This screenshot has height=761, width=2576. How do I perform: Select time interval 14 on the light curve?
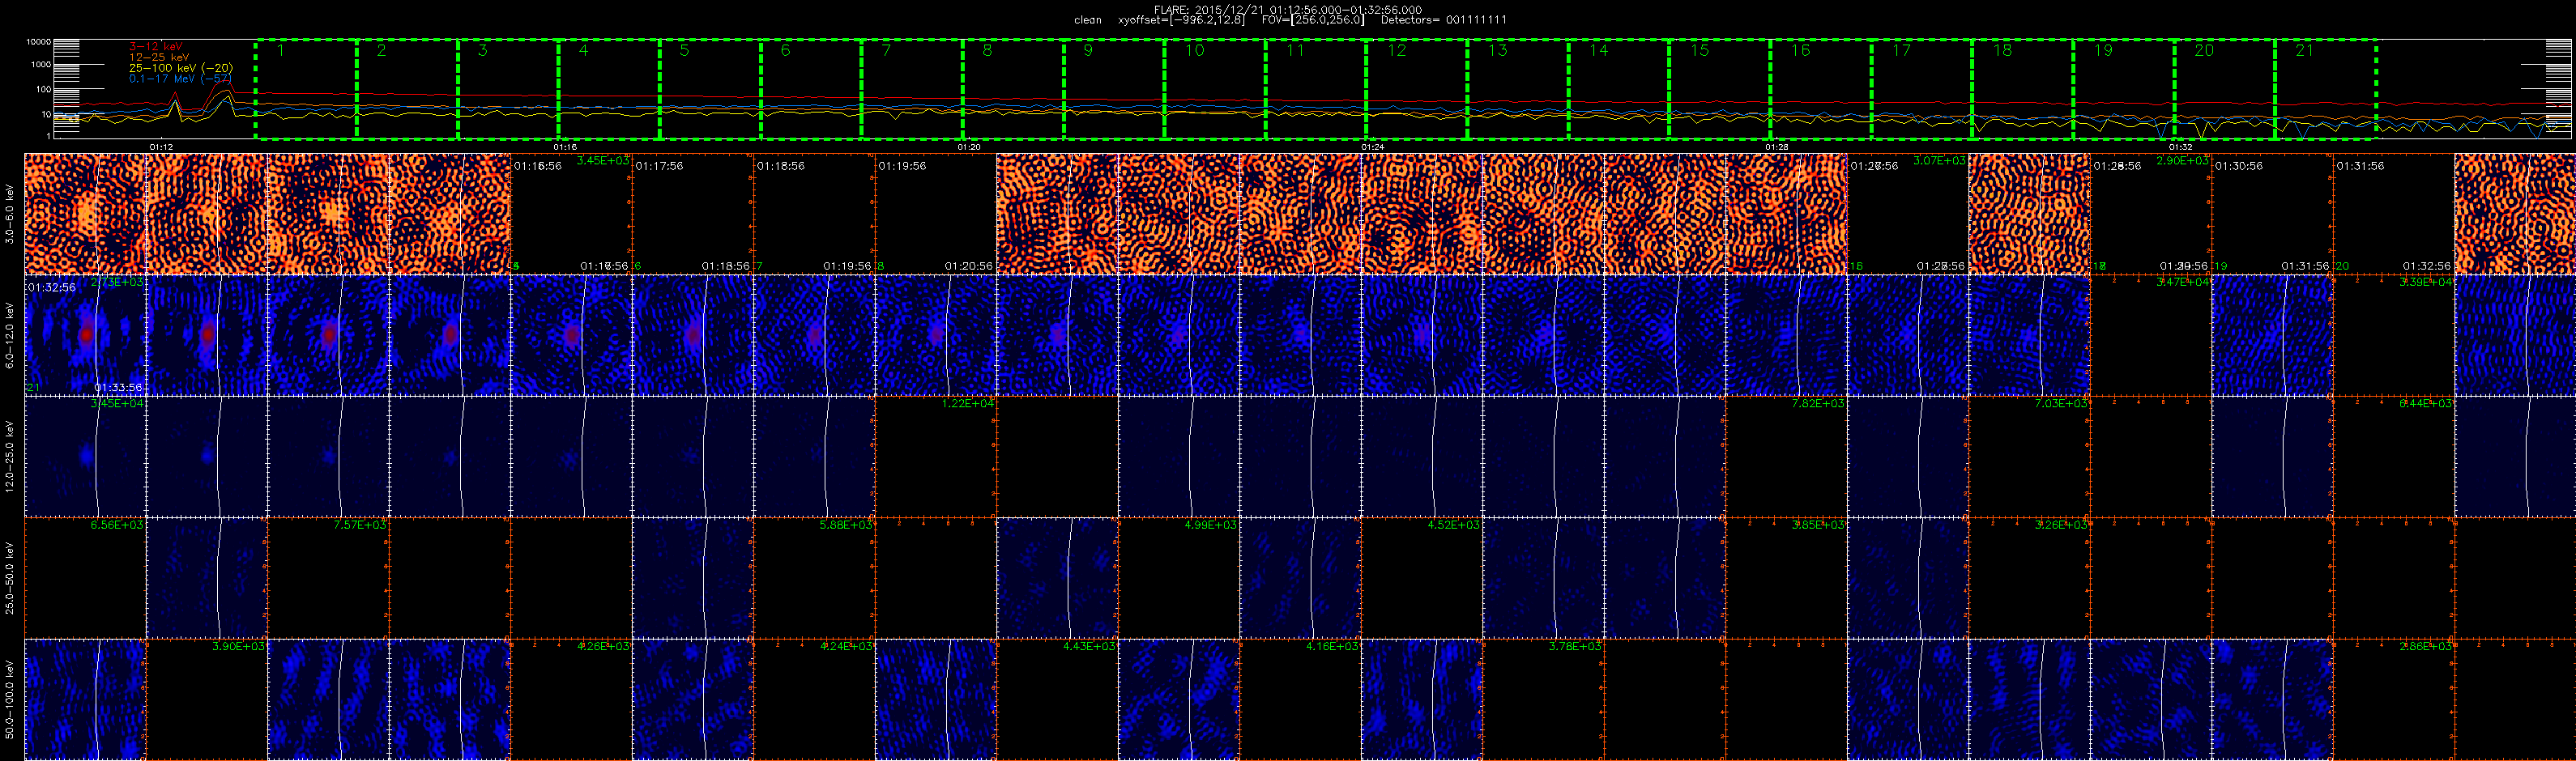(1619, 90)
